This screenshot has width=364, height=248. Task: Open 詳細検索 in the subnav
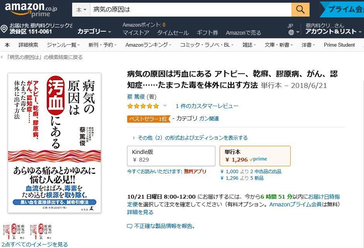point(28,45)
